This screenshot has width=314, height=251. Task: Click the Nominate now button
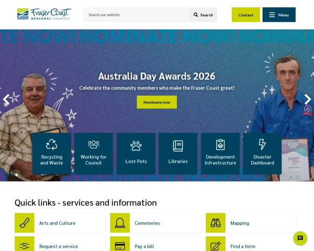pyautogui.click(x=157, y=102)
